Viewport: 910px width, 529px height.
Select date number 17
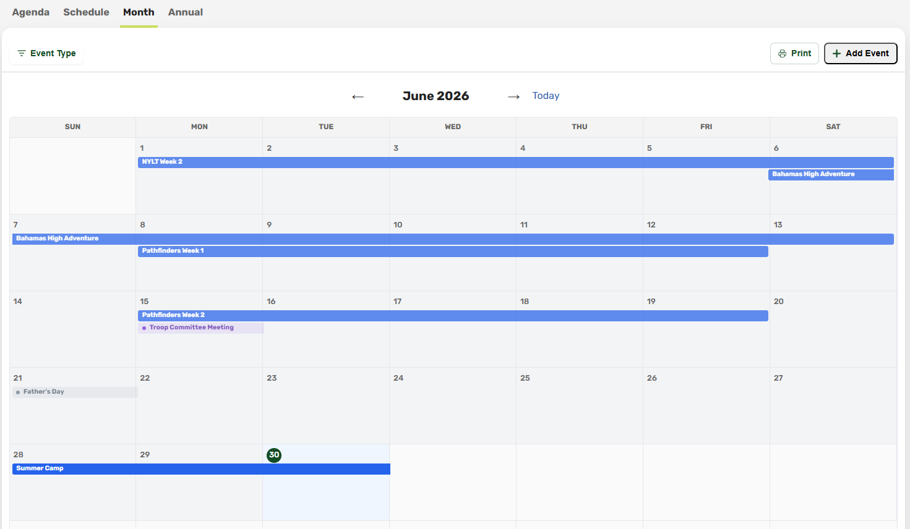tap(398, 302)
